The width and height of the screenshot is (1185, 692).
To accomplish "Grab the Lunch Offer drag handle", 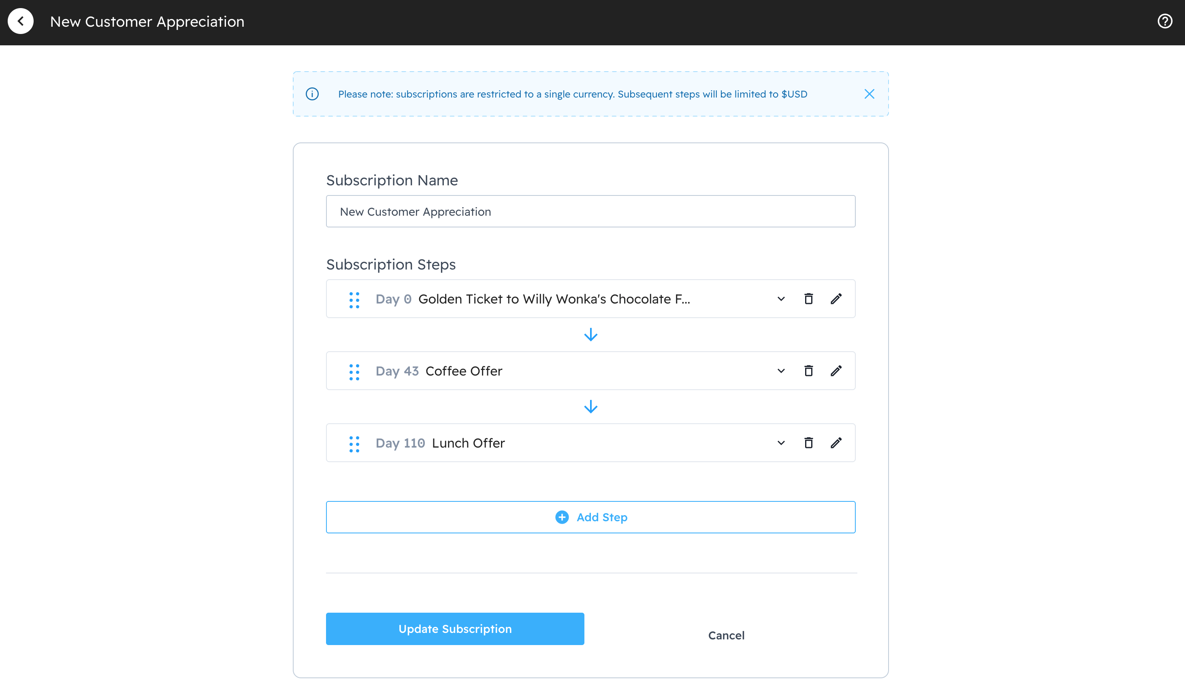I will [354, 444].
